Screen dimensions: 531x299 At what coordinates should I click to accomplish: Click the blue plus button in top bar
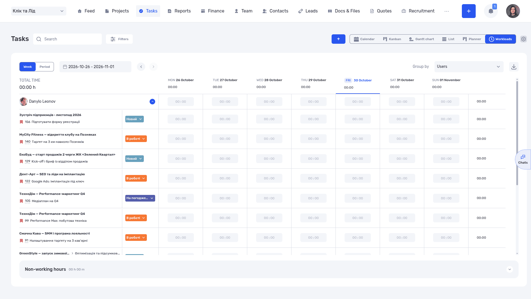tap(468, 11)
